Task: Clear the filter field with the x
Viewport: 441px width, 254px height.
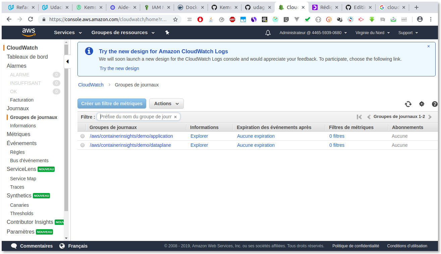Action: 175,117
